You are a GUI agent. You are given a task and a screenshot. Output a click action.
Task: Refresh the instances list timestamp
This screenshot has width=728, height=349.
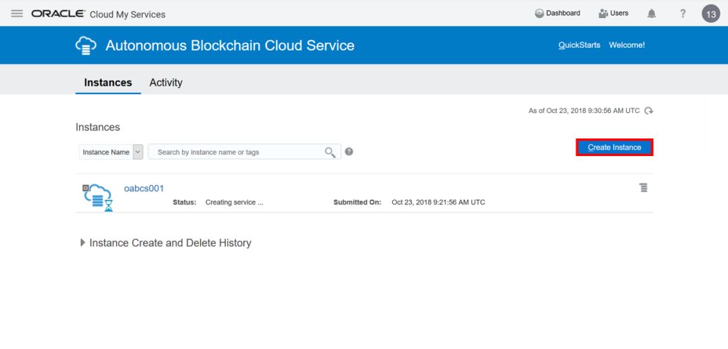648,111
